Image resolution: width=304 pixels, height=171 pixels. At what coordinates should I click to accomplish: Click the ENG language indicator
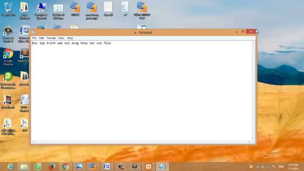tap(281, 167)
